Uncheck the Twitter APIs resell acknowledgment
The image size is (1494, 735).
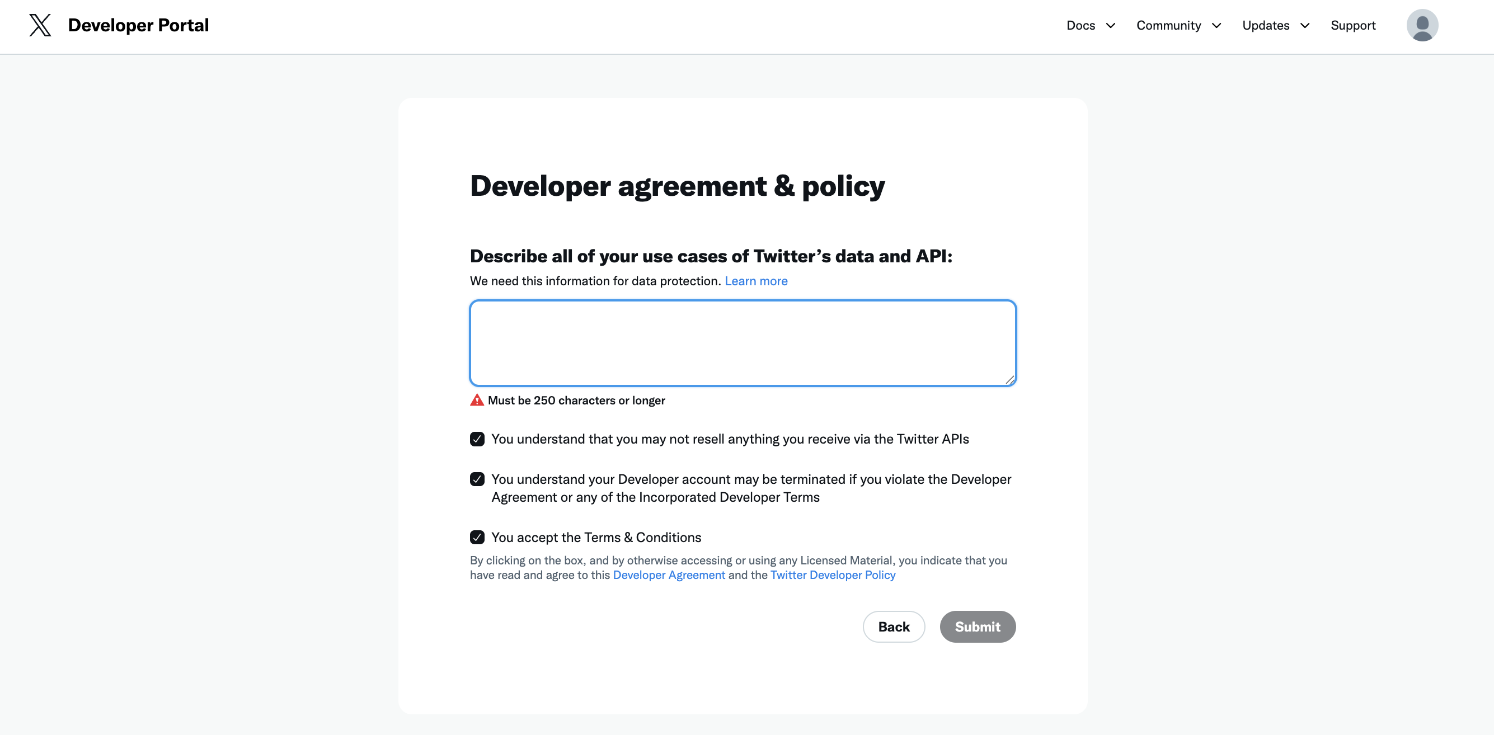point(477,439)
